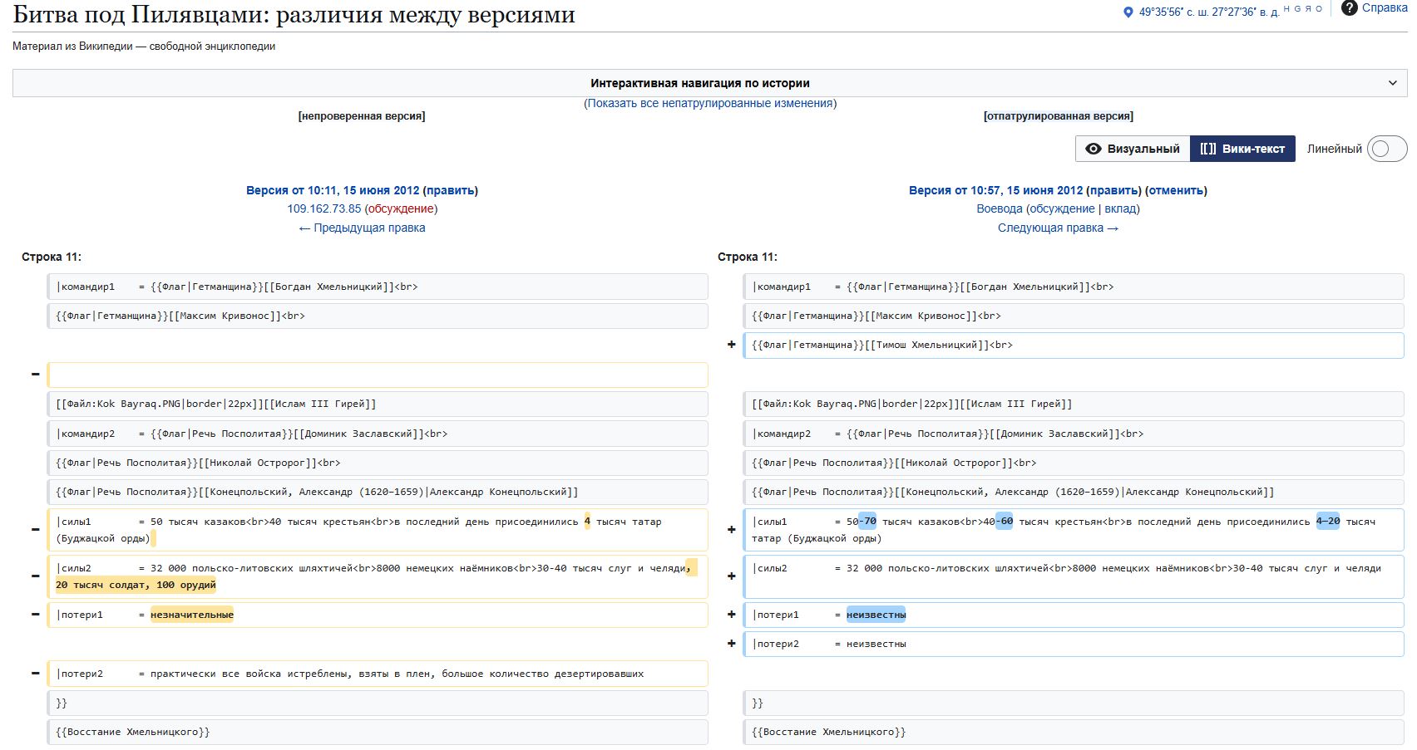Click minus marker beside left потери2 line
Viewport: 1417px width, 750px height.
(35, 673)
